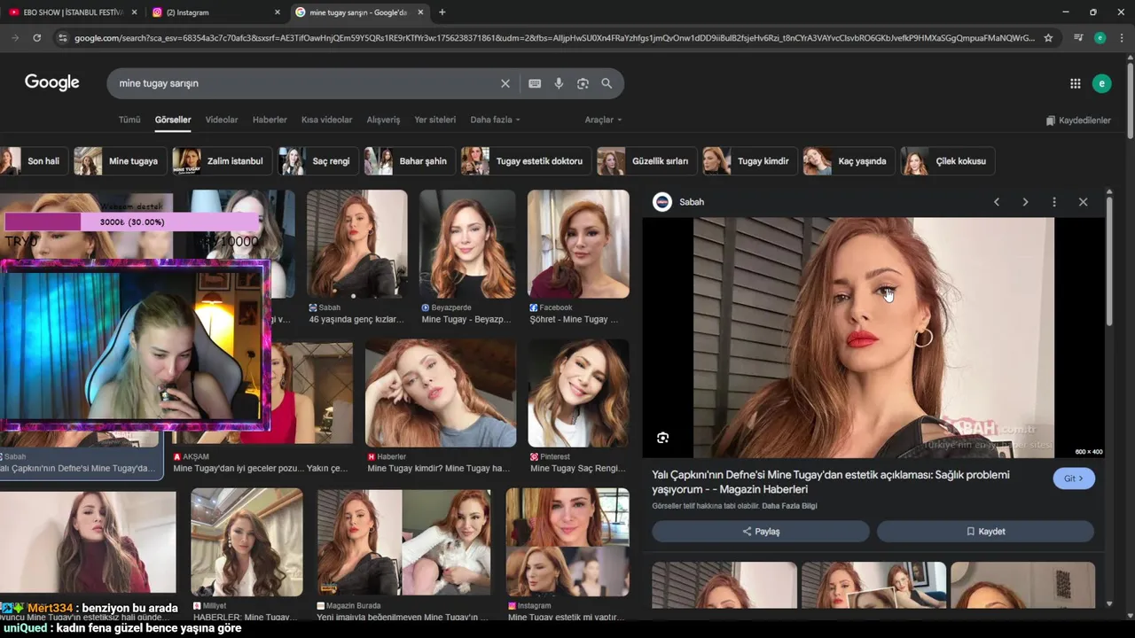Viewport: 1135px width, 638px height.
Task: Open Kısa videolar tab
Action: [326, 120]
